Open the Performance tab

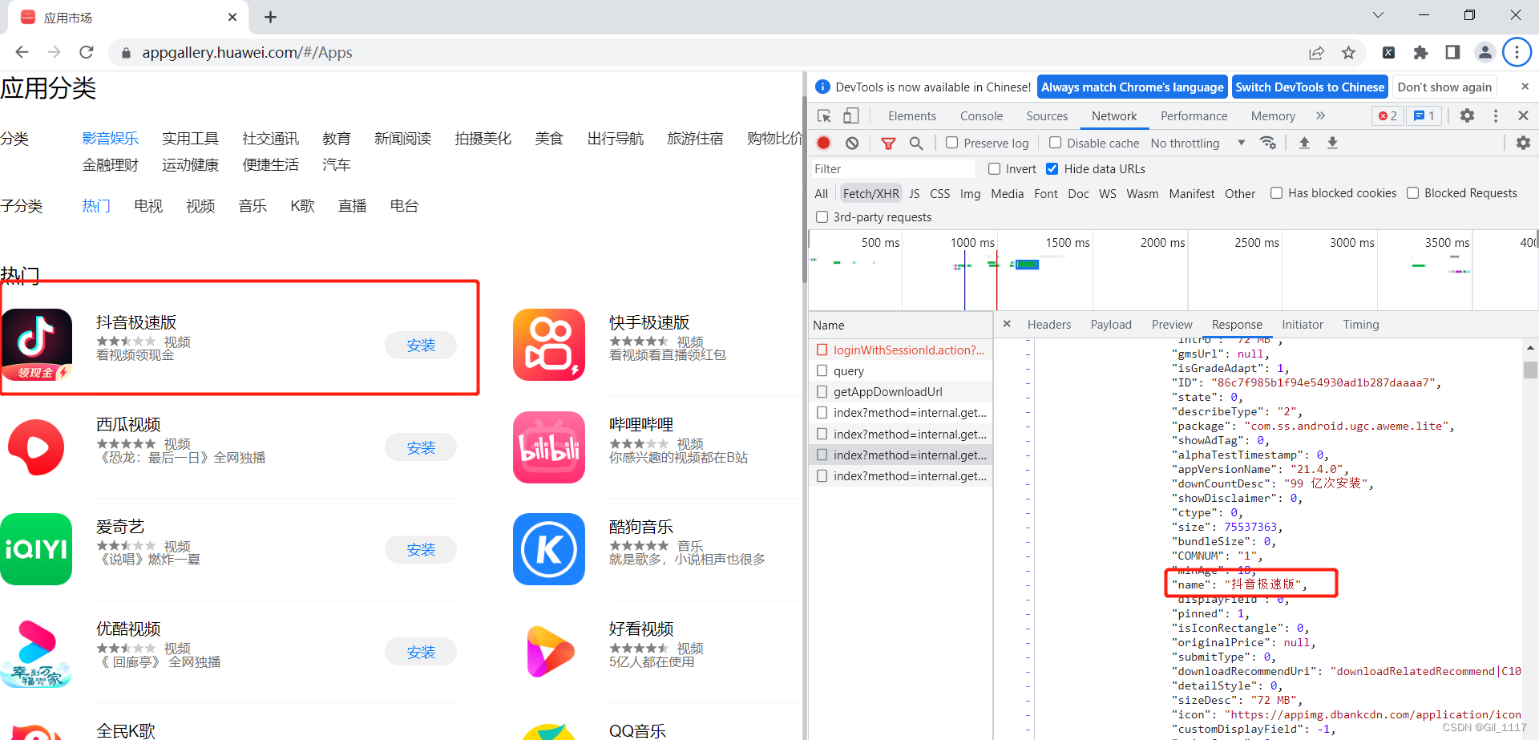coord(1194,116)
